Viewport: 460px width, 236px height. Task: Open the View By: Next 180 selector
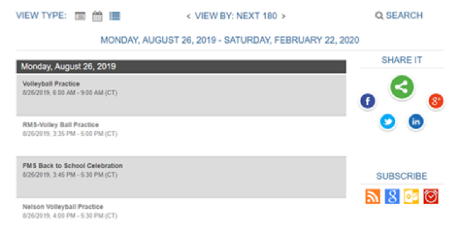(236, 16)
